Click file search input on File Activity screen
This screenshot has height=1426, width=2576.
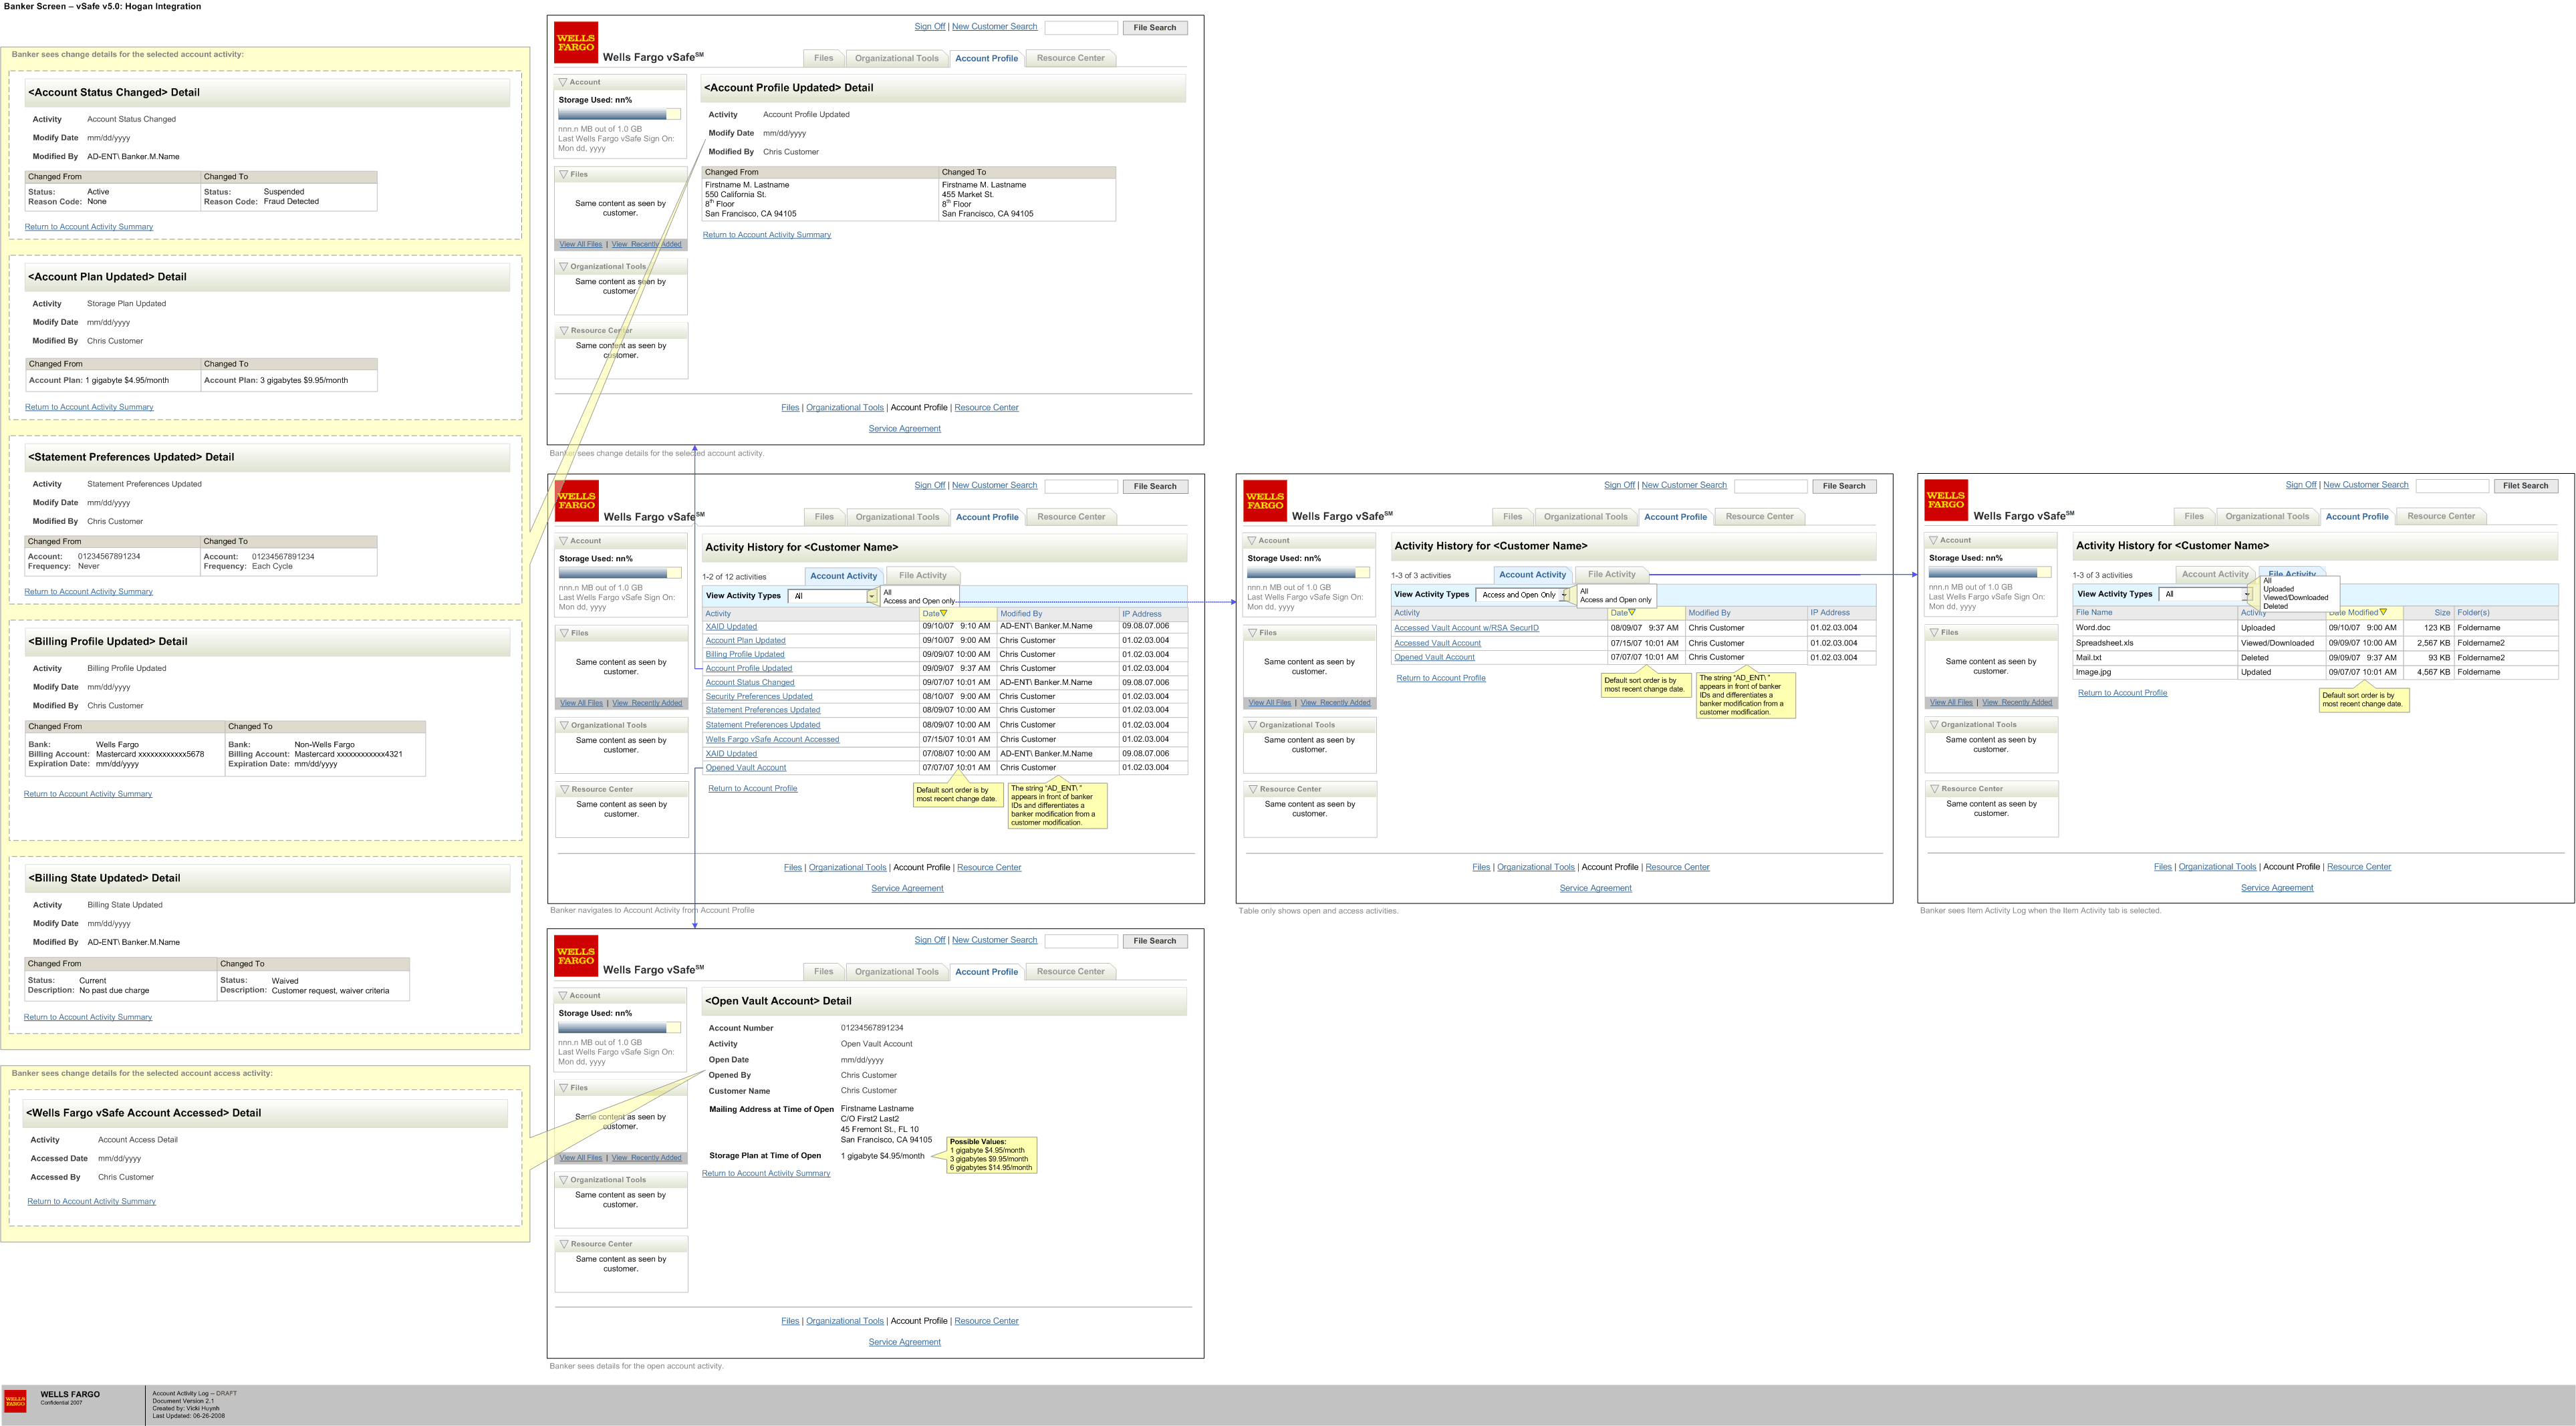coord(2452,486)
